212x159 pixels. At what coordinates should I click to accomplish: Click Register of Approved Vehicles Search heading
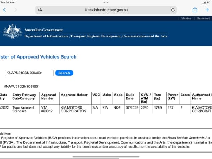tap(38, 57)
